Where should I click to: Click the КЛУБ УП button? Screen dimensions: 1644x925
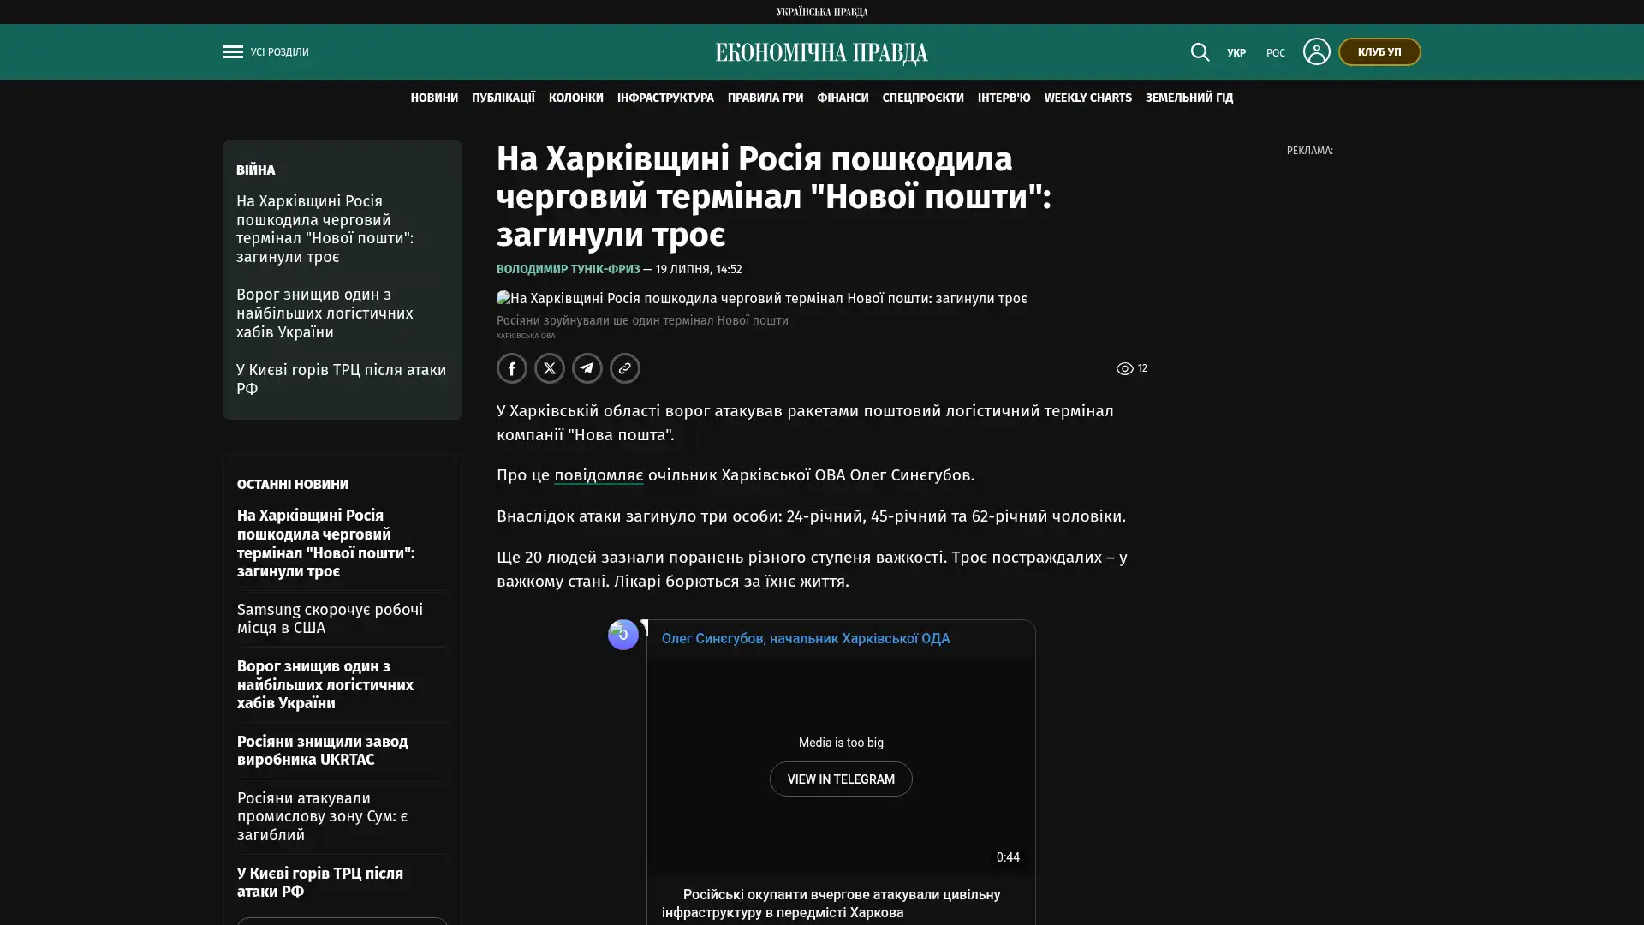(1379, 52)
